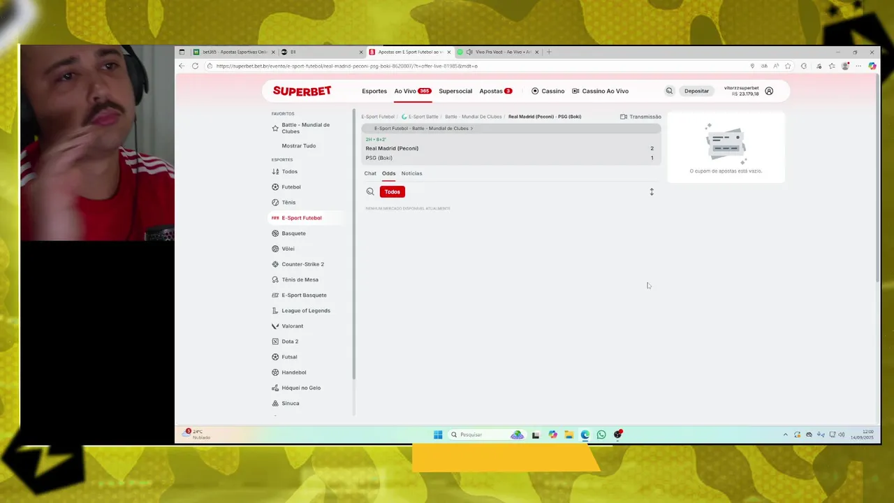The height and width of the screenshot is (503, 894).
Task: Click Mostrar Tudo in favorites
Action: click(x=298, y=146)
